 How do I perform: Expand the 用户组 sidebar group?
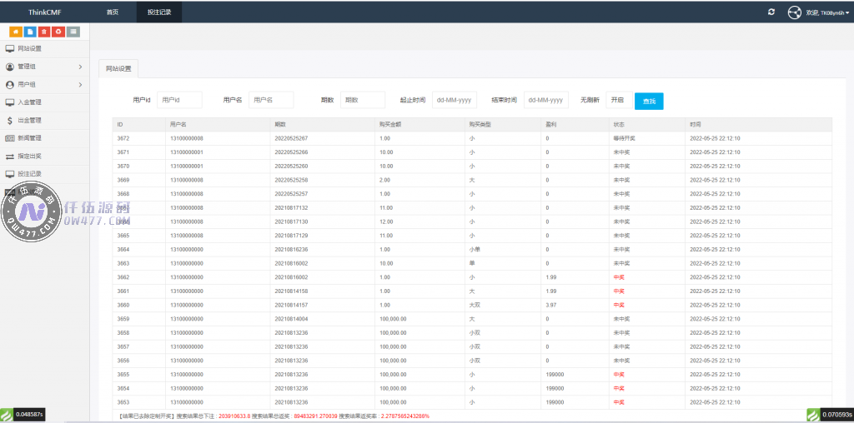coord(80,84)
